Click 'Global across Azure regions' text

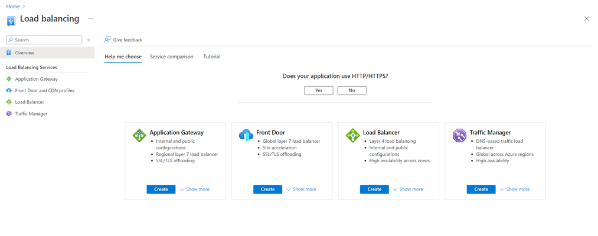[505, 155]
